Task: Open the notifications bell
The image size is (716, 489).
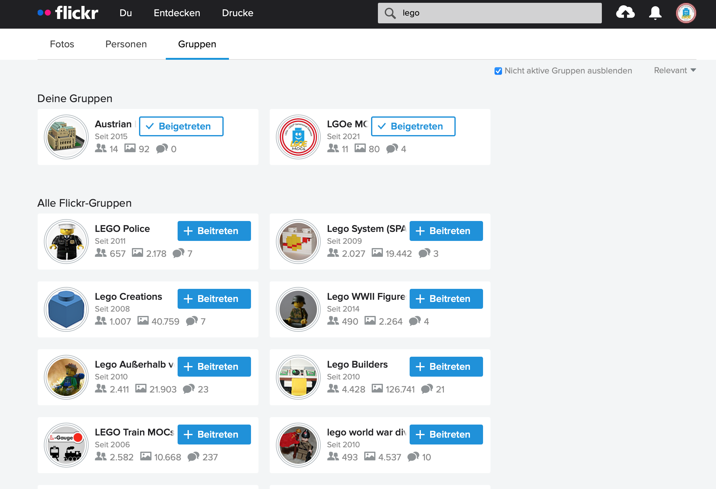Action: pyautogui.click(x=655, y=13)
